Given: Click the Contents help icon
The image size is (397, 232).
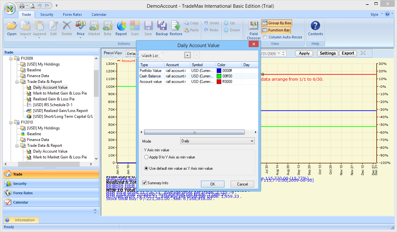Looking at the screenshot, I should click(315, 28).
